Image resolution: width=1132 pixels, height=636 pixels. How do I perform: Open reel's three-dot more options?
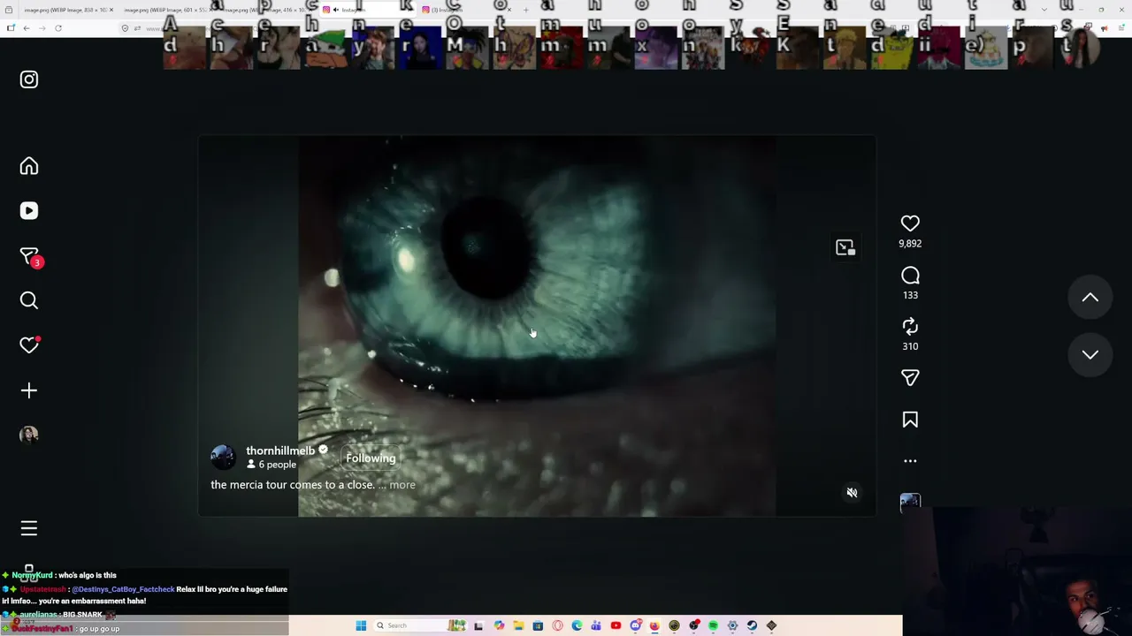910,461
